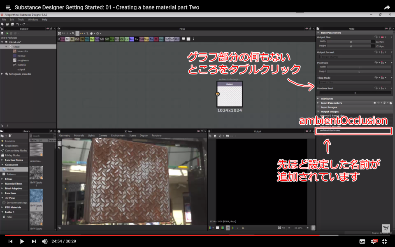Image resolution: width=395 pixels, height=247 pixels.
Task: Expand the Attributes section
Action: (x=318, y=98)
